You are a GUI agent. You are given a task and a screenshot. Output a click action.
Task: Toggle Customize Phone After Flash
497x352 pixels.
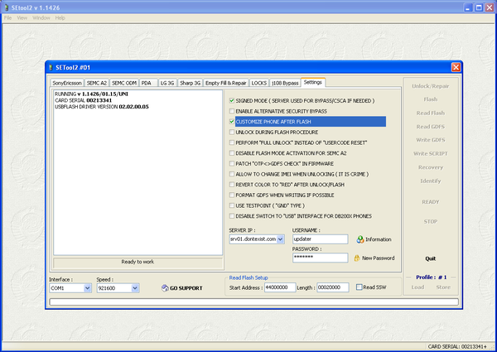tap(232, 122)
